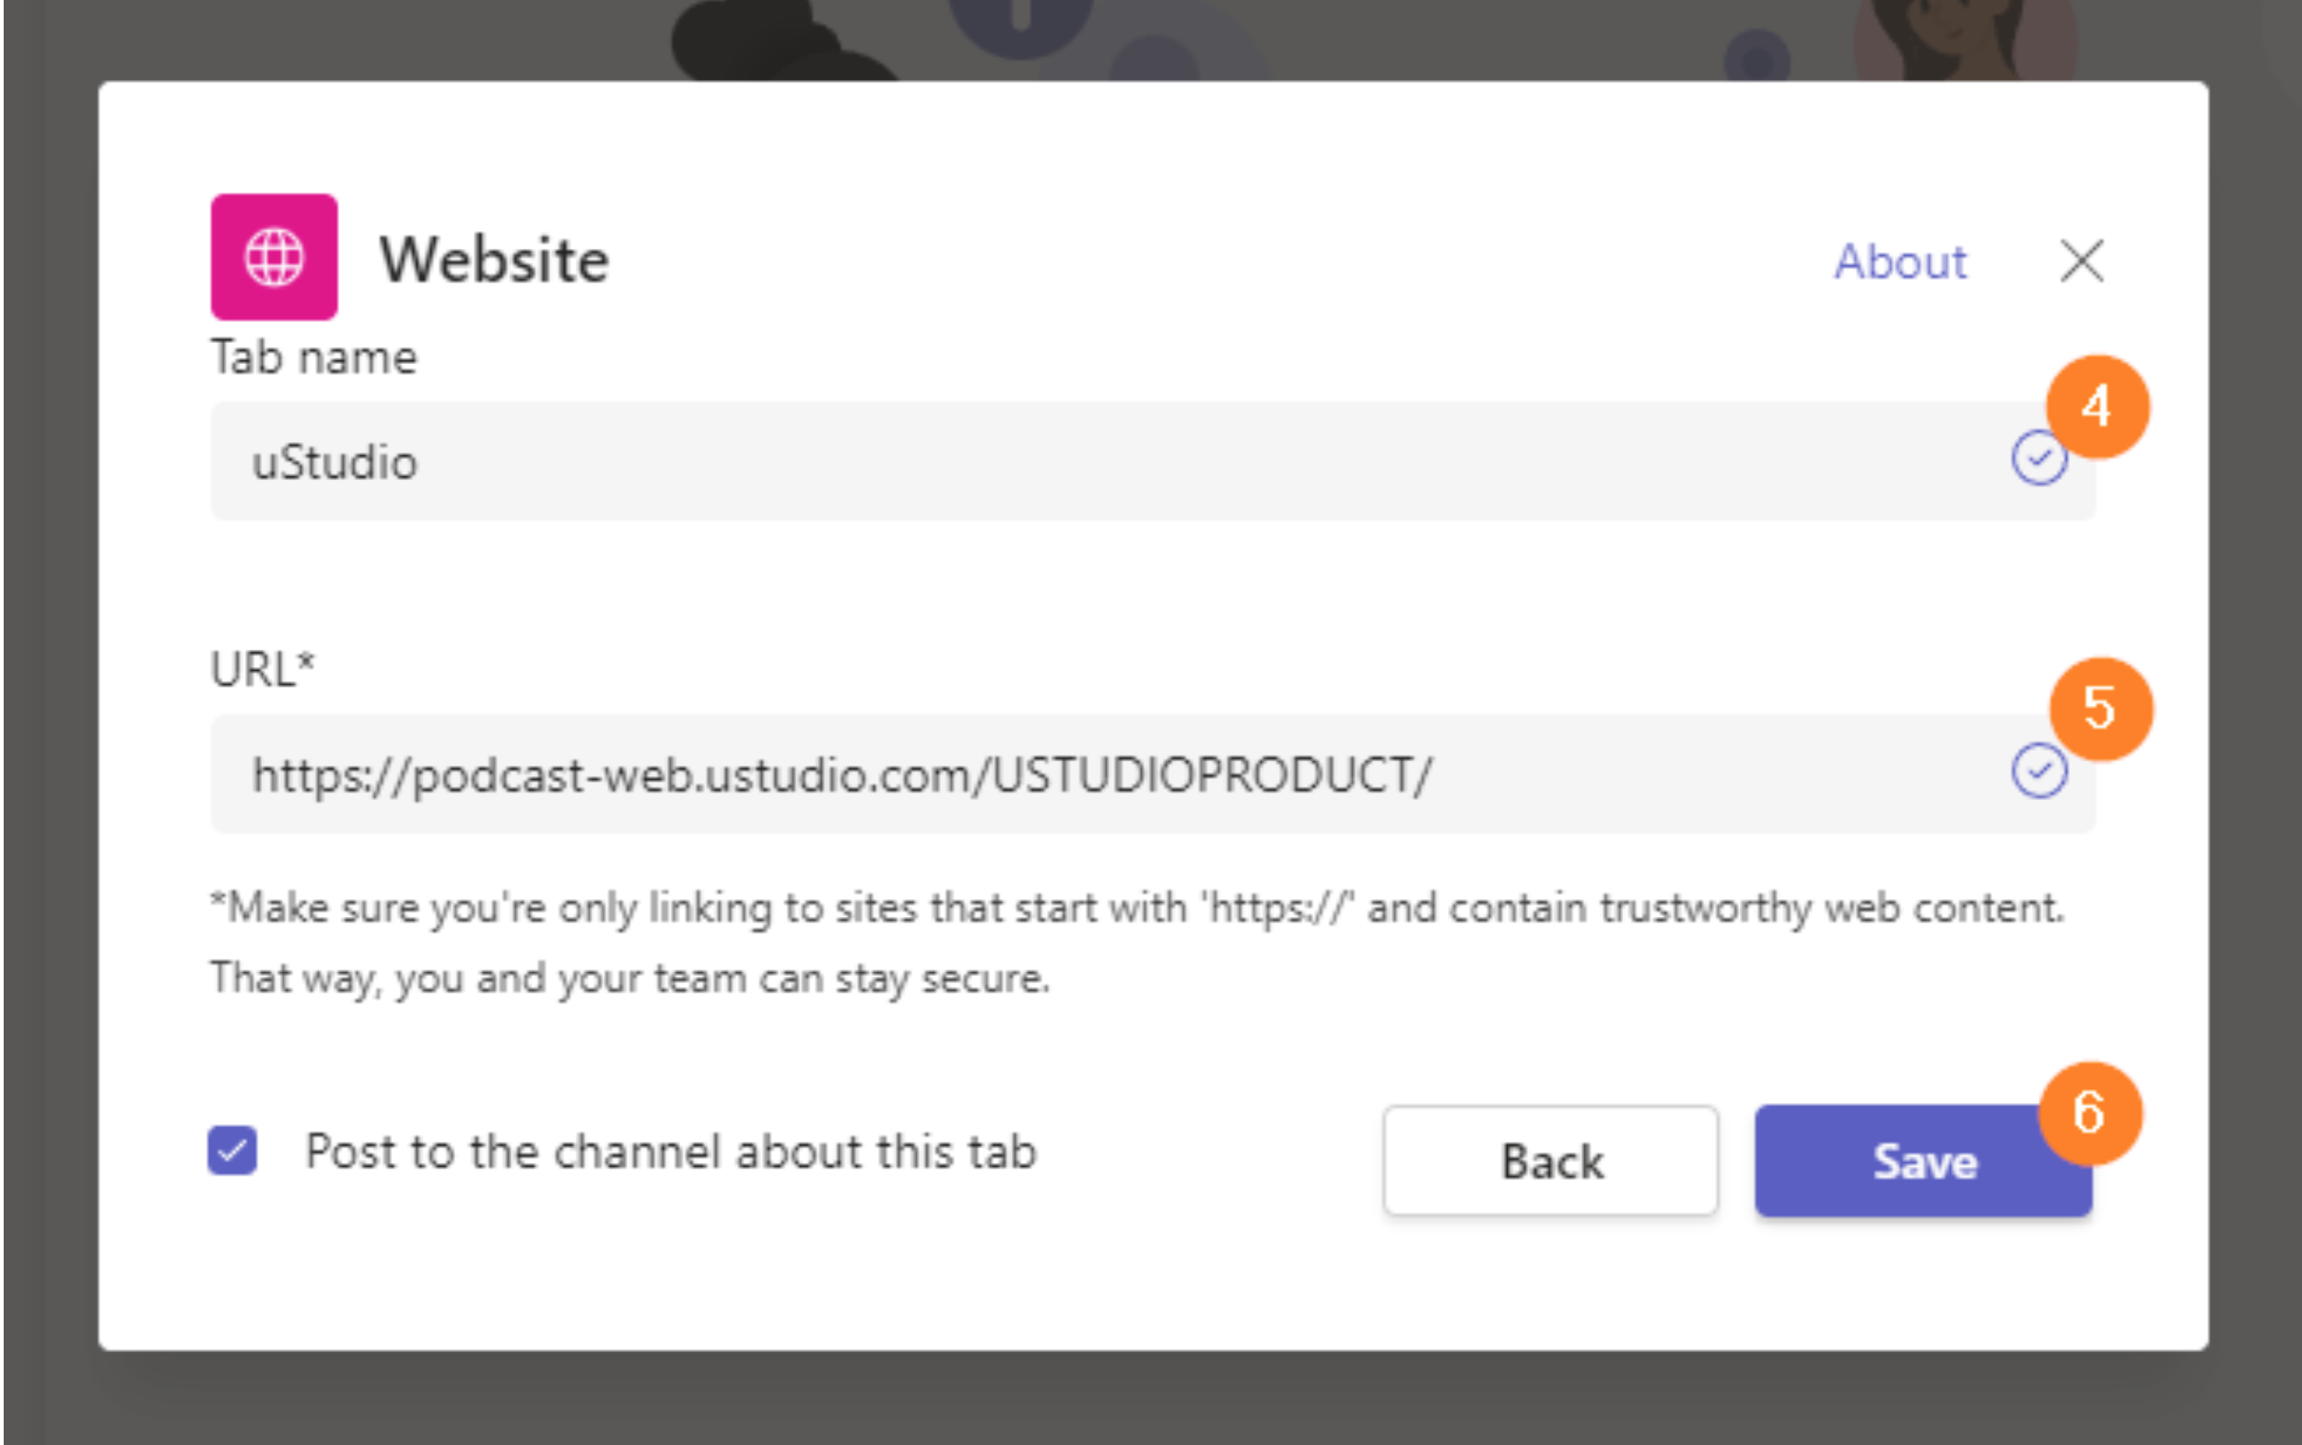Viewport: 2302px width, 1445px height.
Task: Click the checkmark icon in Tab name field
Action: [x=2038, y=459]
